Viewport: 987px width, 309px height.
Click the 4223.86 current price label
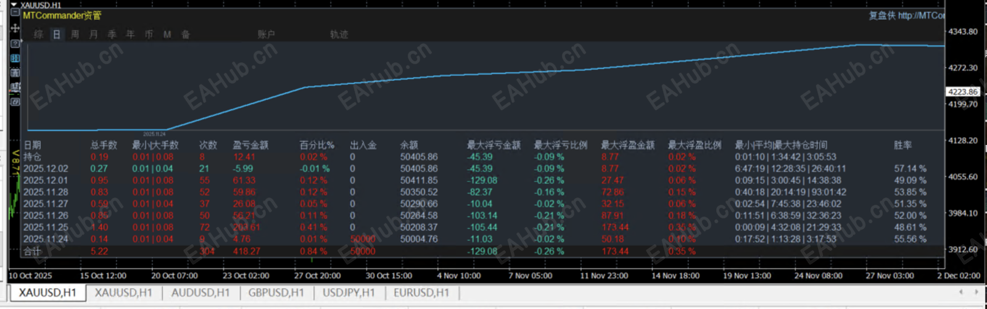(x=963, y=92)
